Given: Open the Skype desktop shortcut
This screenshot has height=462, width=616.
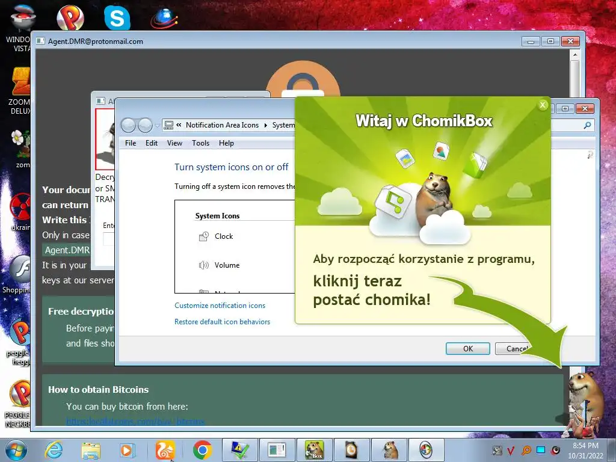Looking at the screenshot, I should tap(117, 17).
